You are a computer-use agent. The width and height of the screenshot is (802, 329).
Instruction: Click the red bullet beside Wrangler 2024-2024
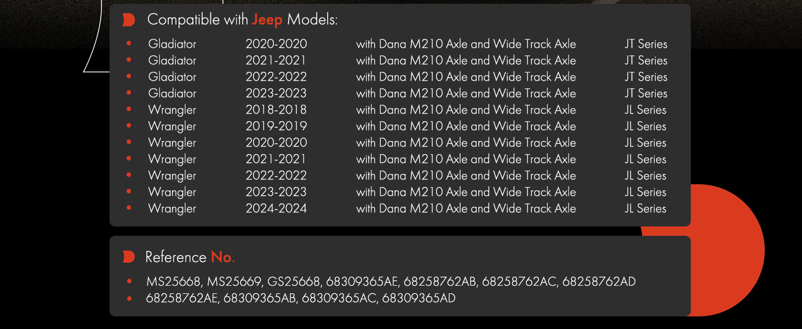pyautogui.click(x=129, y=208)
